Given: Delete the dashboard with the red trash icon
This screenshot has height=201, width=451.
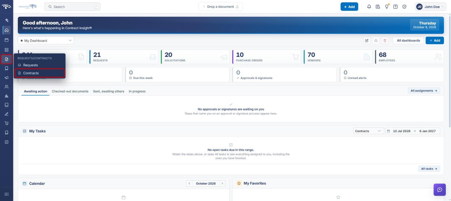Looking at the screenshot, I should (385, 41).
